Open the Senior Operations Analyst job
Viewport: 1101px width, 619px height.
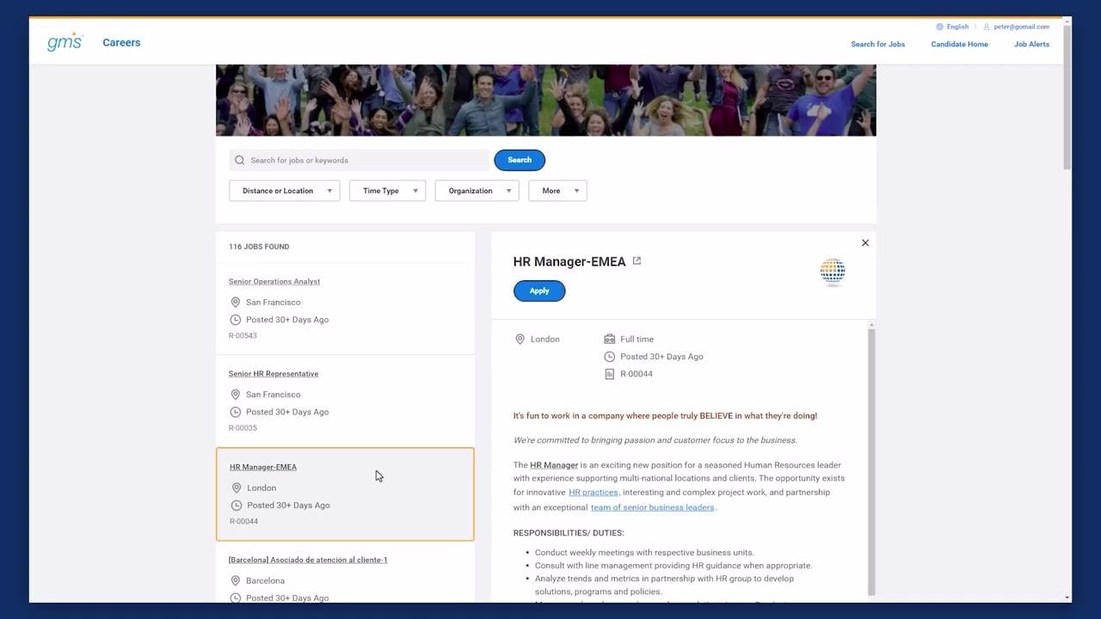[274, 282]
